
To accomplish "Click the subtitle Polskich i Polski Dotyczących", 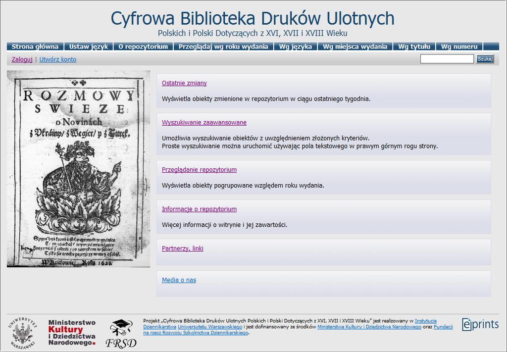I will 252,33.
